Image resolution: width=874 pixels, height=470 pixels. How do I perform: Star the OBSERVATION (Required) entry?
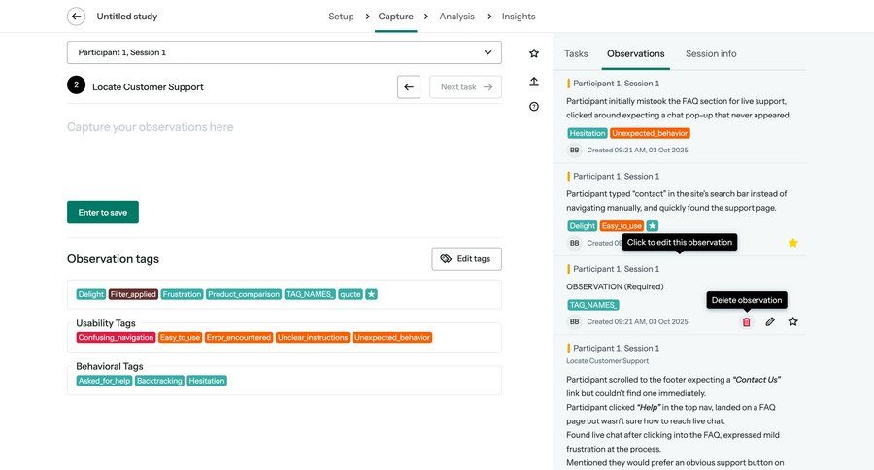[x=792, y=321]
